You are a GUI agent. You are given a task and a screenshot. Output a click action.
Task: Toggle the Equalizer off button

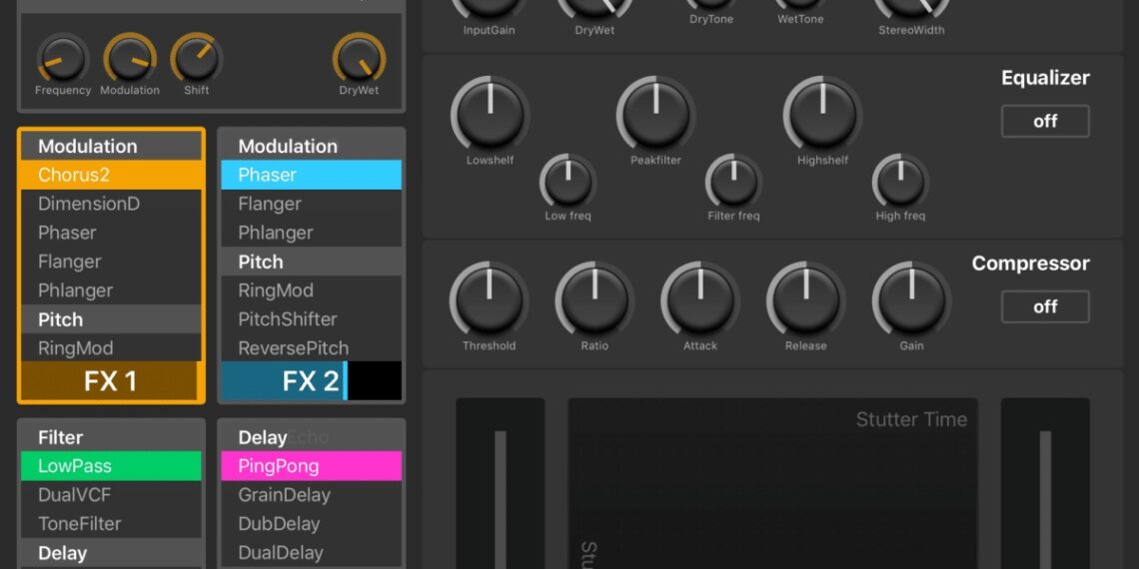1044,121
